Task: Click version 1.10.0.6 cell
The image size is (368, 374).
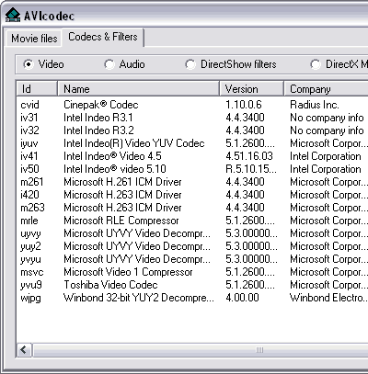Action: [x=244, y=105]
